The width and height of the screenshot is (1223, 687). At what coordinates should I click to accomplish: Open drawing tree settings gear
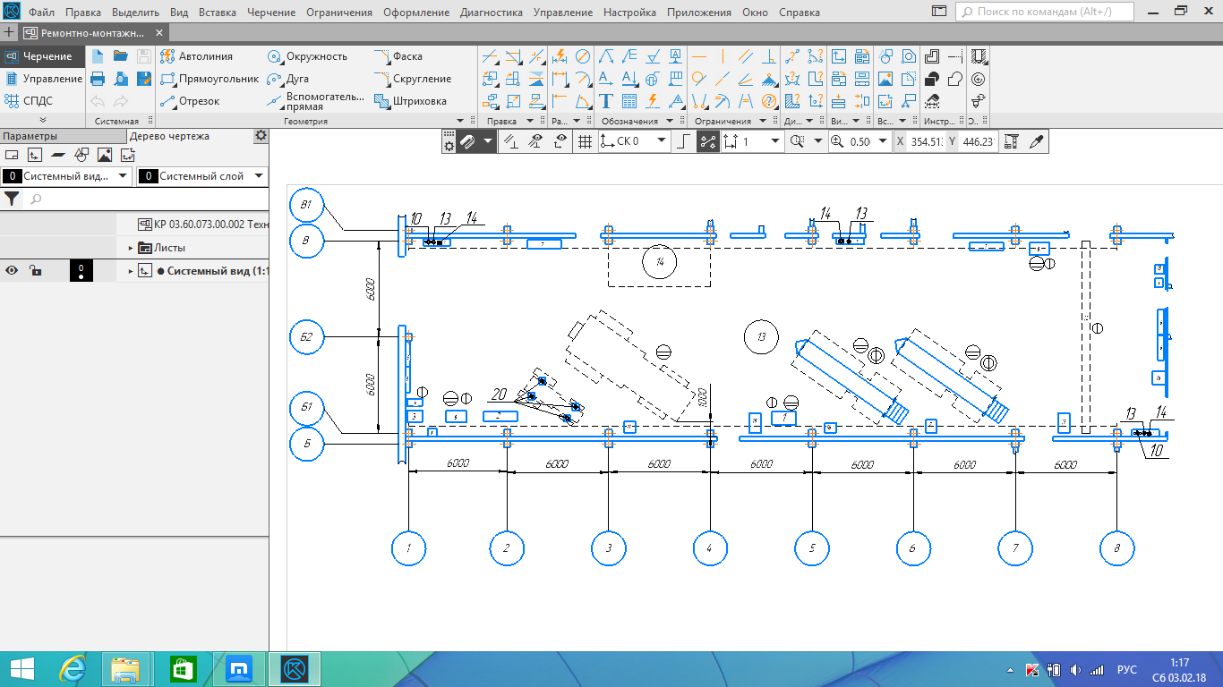point(261,136)
